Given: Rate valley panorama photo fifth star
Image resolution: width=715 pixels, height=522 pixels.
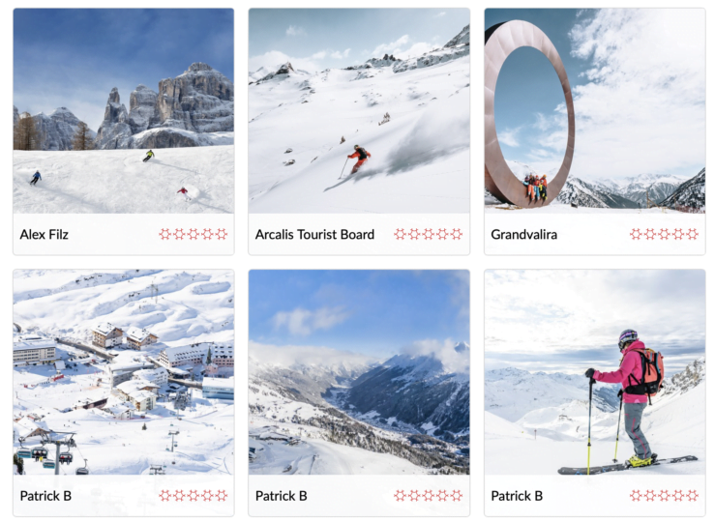Looking at the screenshot, I should [x=457, y=496].
